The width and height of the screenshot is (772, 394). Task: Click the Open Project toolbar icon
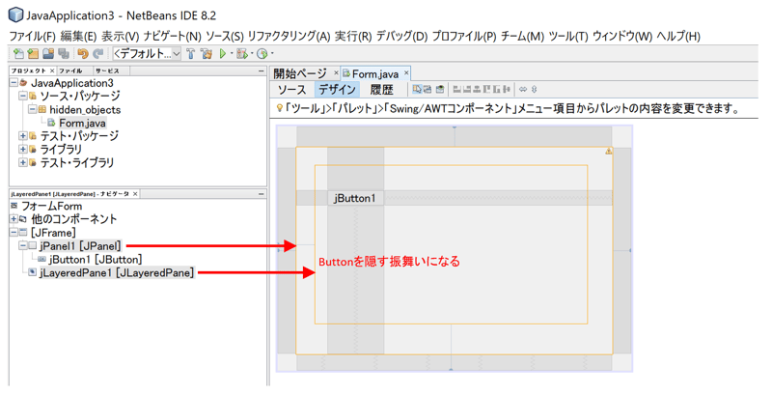[48, 53]
